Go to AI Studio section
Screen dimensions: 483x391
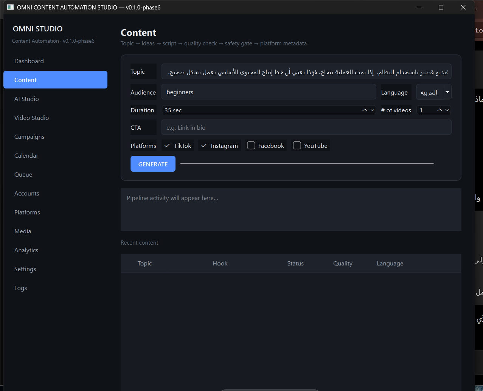point(55,99)
